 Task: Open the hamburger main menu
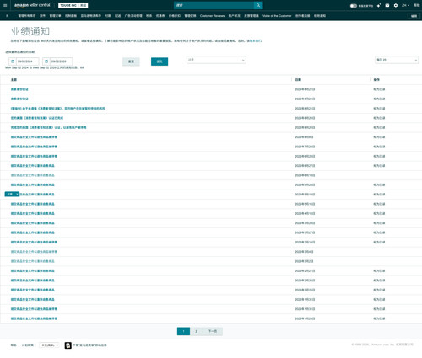click(5, 5)
